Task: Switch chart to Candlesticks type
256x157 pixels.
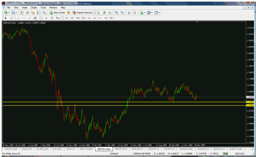Action: pos(104,13)
